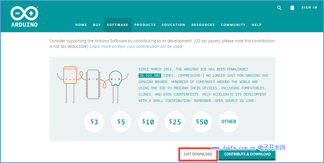The height and width of the screenshot is (163, 324).
Task: Open the search magnifier icon
Action: pos(279,7)
